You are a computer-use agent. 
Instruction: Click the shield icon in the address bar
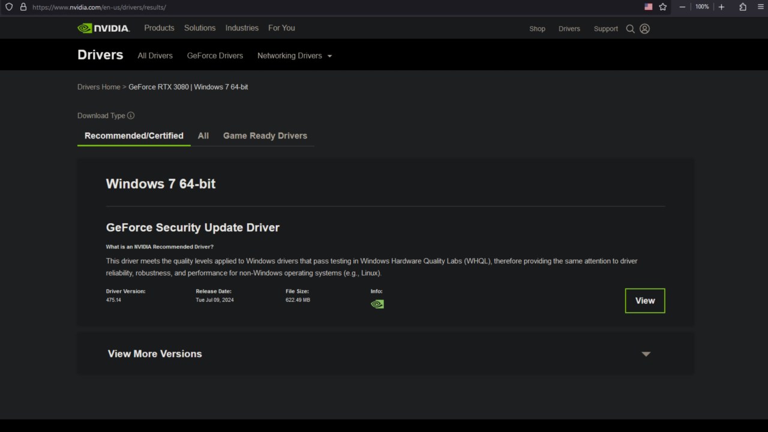click(9, 7)
